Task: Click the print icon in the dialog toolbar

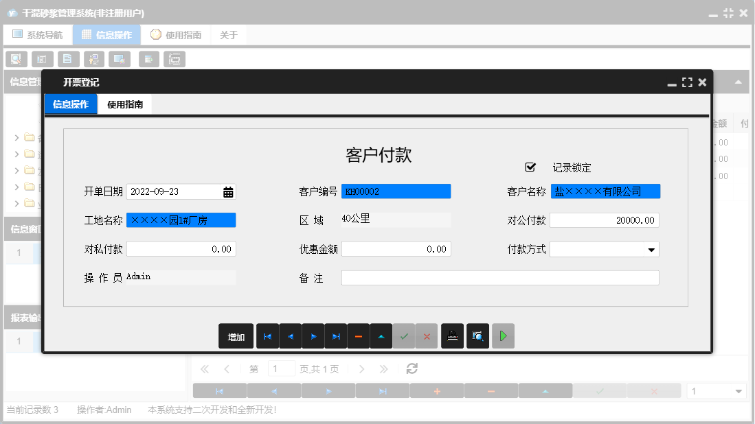Action: coord(452,336)
